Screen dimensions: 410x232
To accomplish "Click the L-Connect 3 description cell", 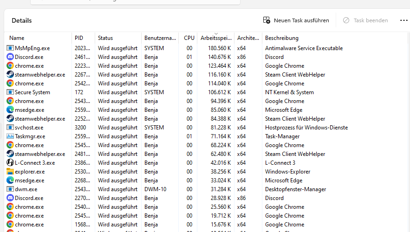I will 280,163.
